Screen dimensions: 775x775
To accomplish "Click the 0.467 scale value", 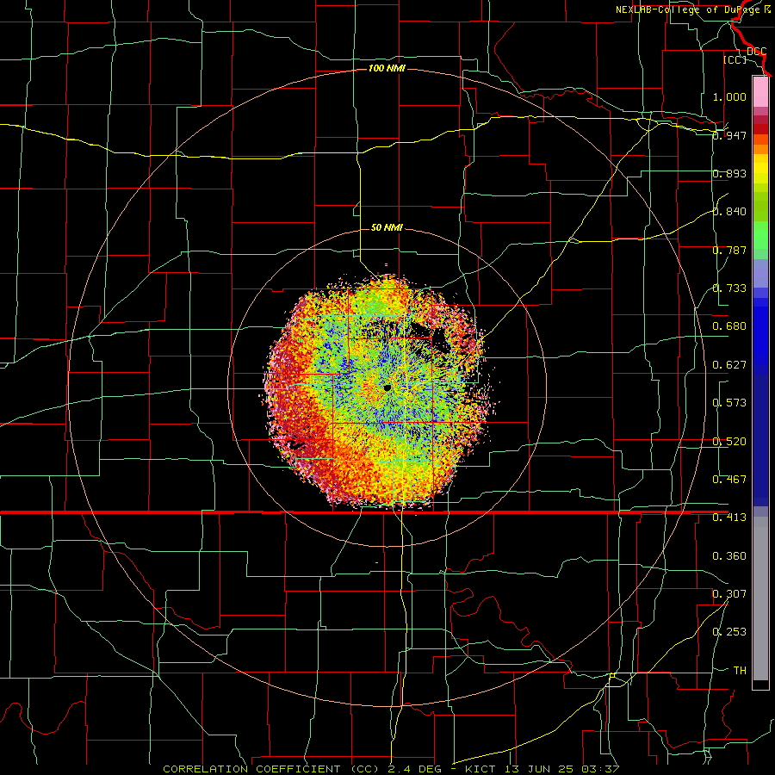I will point(729,480).
